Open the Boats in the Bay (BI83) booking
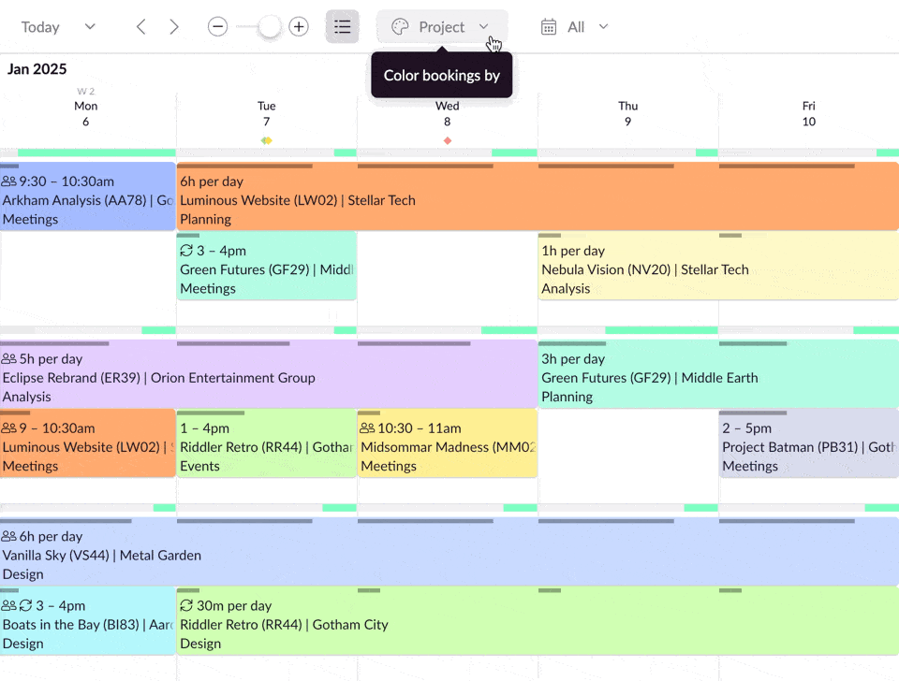The height and width of the screenshot is (681, 899). 88,621
